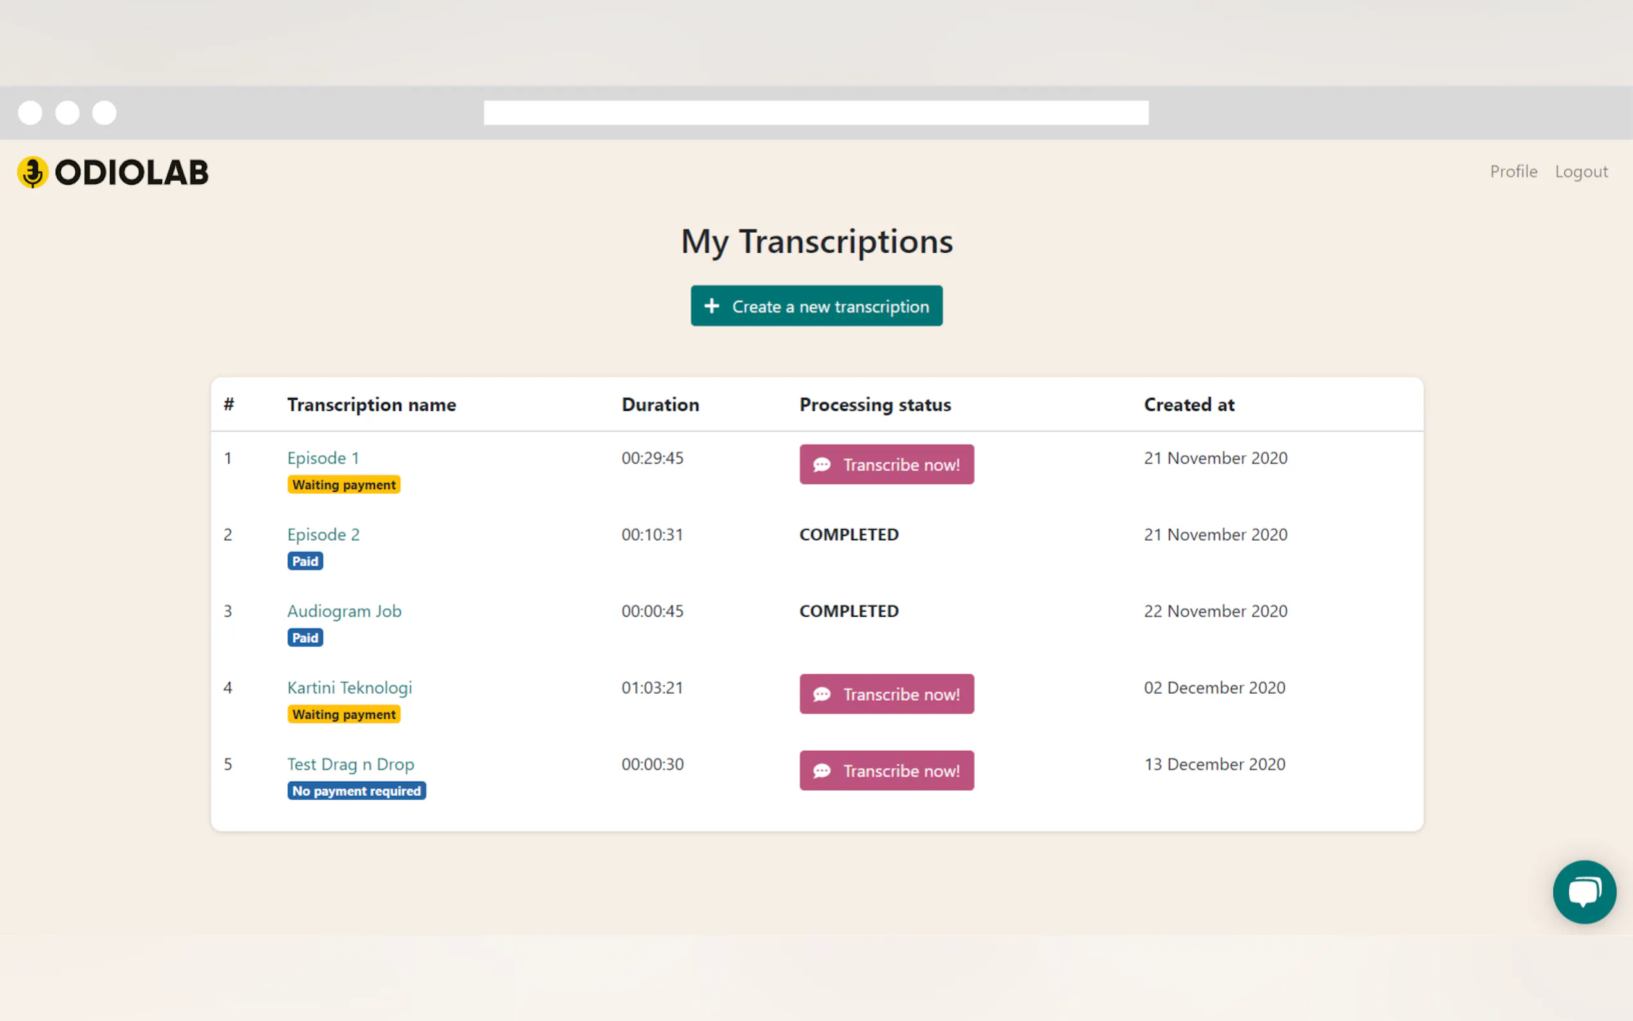
Task: Click the browser address bar
Action: pyautogui.click(x=815, y=113)
